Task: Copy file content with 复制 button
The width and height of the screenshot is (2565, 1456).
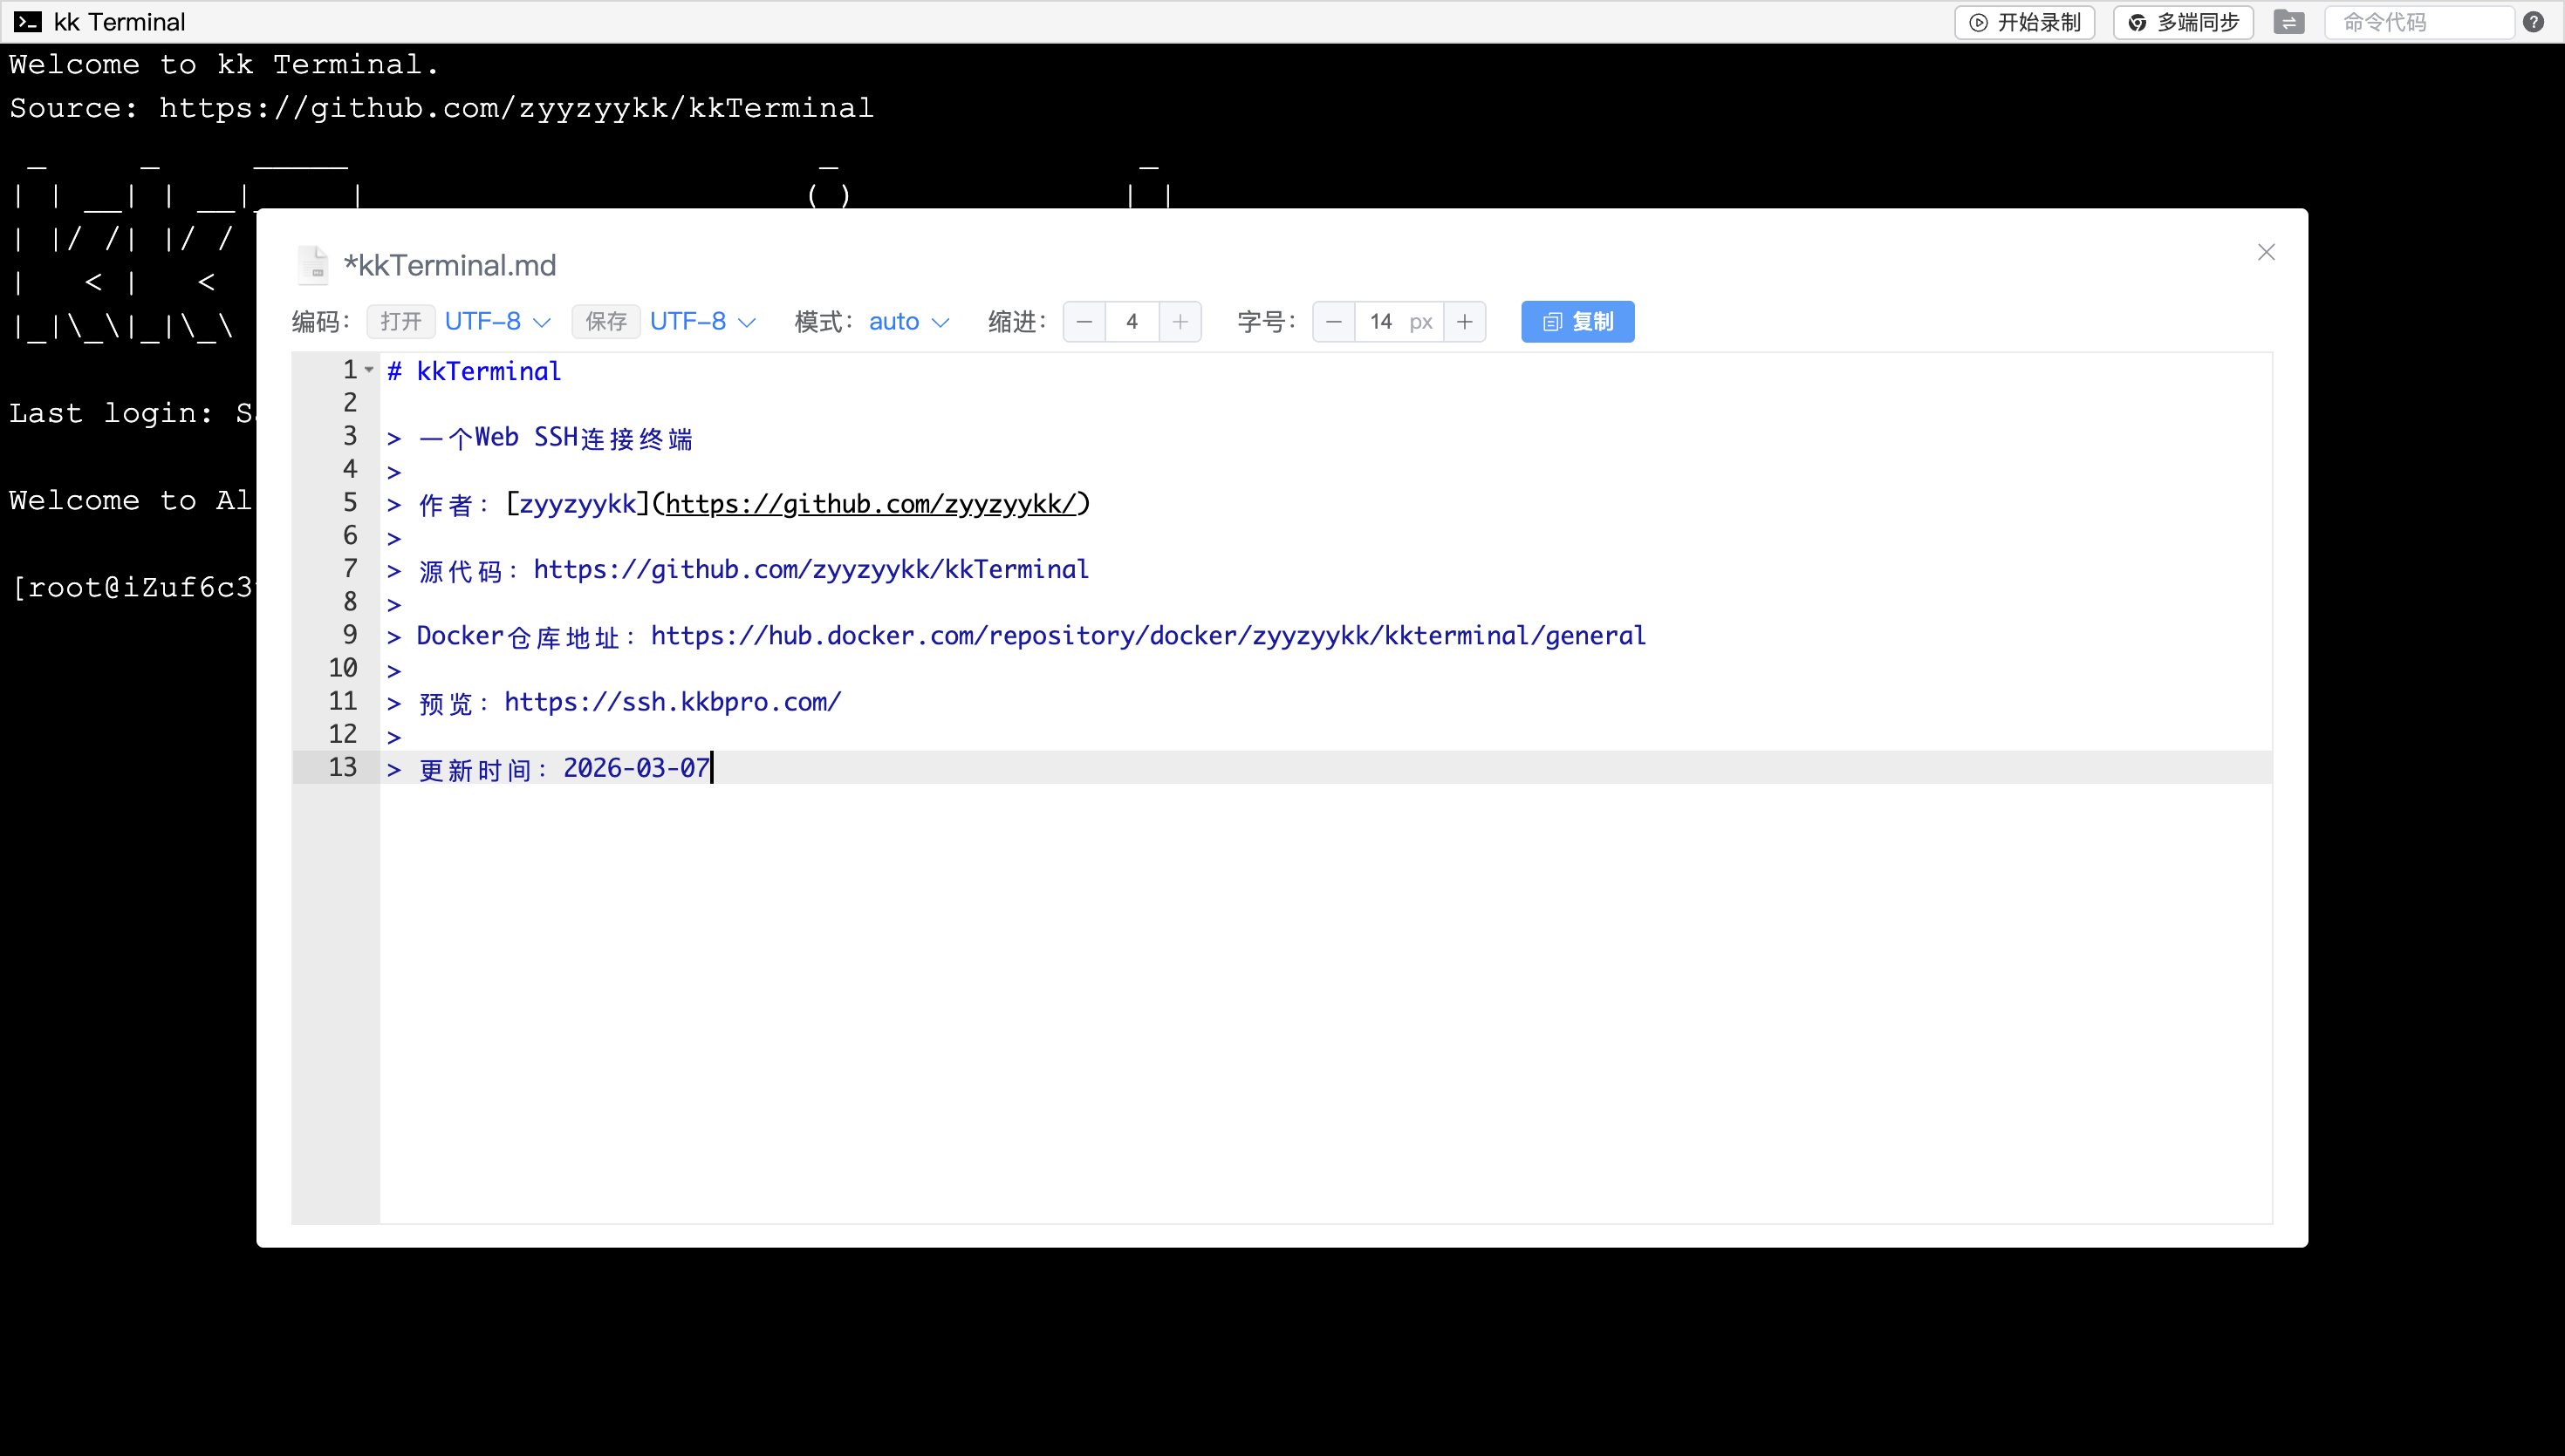Action: click(1577, 322)
